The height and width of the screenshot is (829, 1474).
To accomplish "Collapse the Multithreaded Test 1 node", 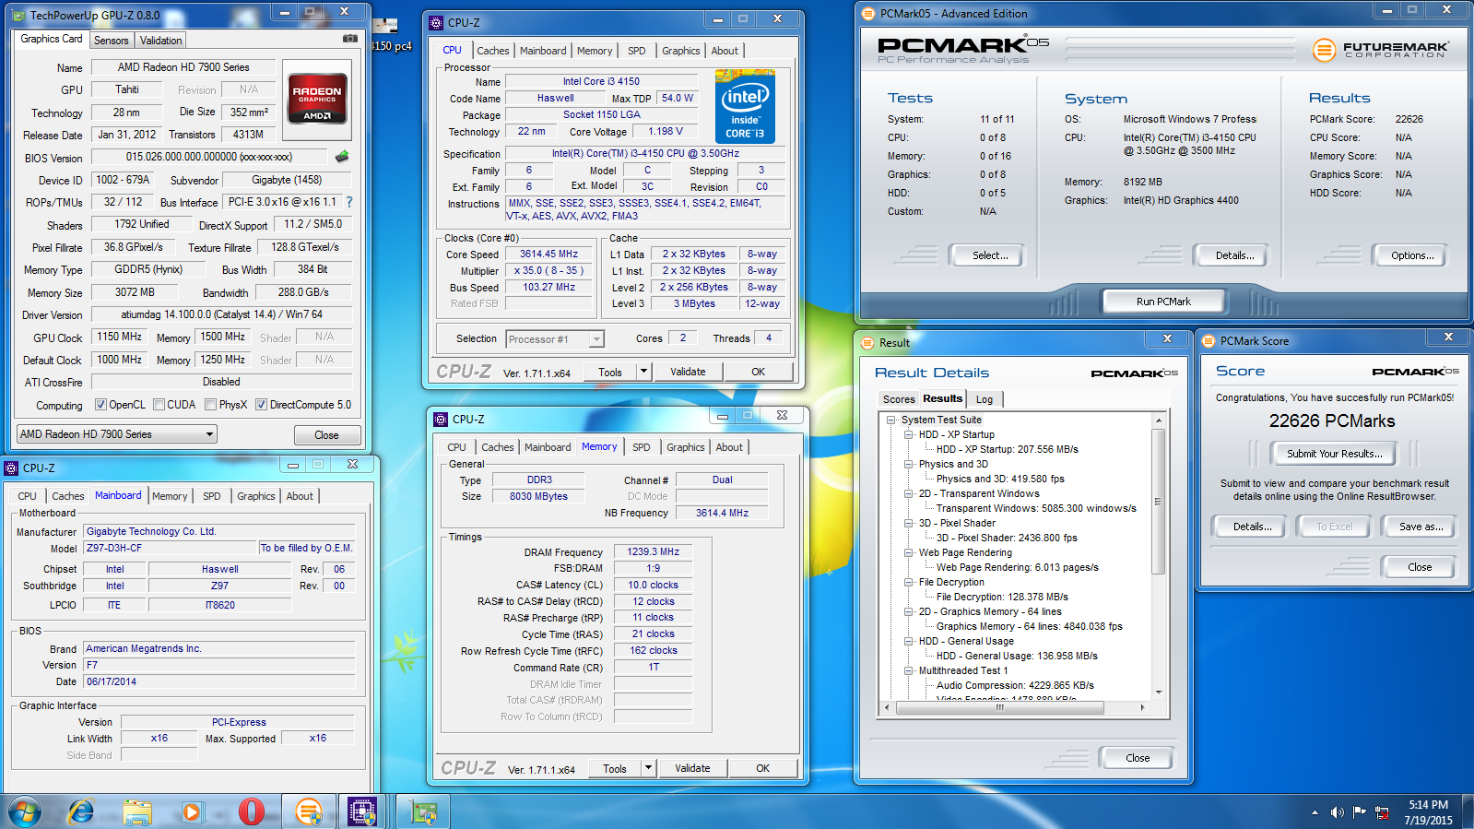I will click(x=909, y=671).
